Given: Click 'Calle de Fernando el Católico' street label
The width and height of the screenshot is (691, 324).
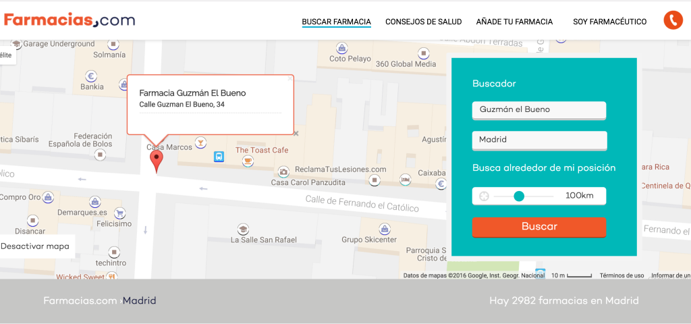Looking at the screenshot, I should [x=362, y=204].
